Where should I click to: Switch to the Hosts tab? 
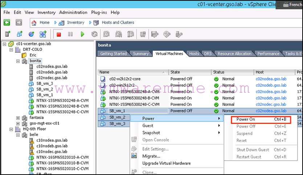tap(194, 54)
